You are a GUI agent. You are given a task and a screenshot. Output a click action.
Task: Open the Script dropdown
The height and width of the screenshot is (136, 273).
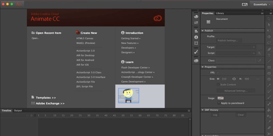(x=236, y=53)
